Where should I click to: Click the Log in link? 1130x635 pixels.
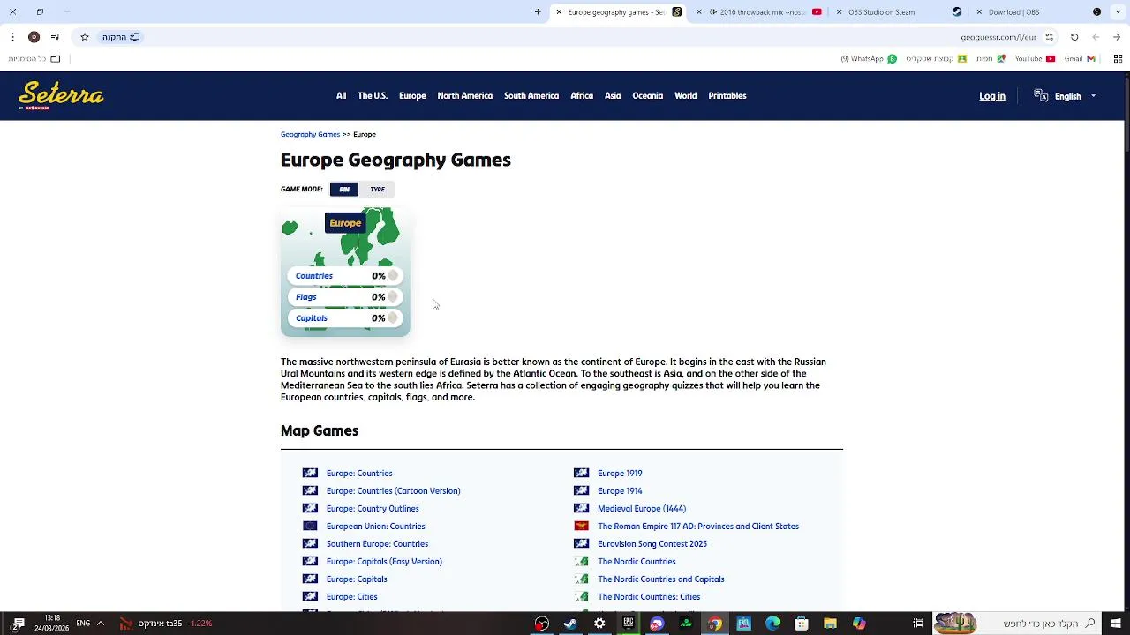(x=992, y=96)
